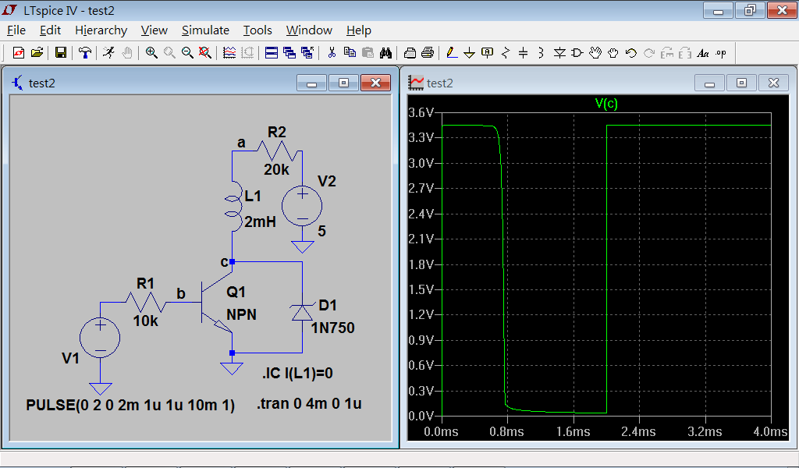Click the Redo arrow icon
This screenshot has width=799, height=468.
(649, 52)
